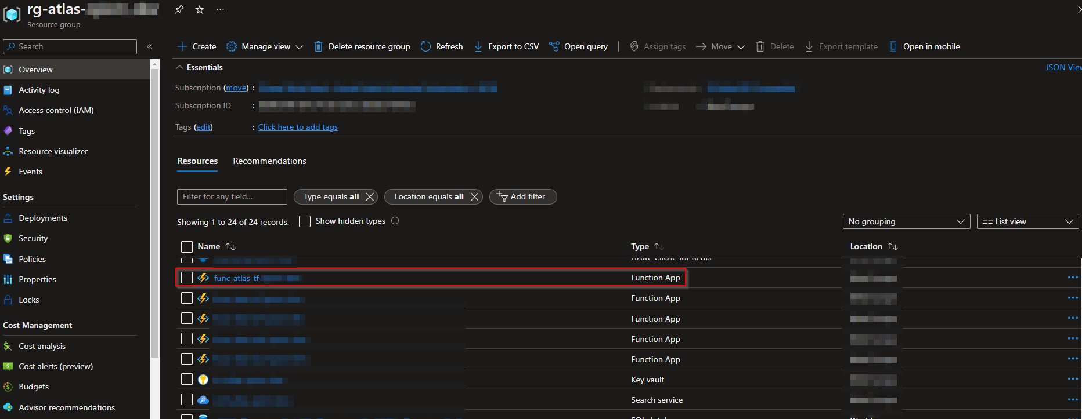Remove the Type equals all filter
The height and width of the screenshot is (419, 1082).
click(370, 197)
